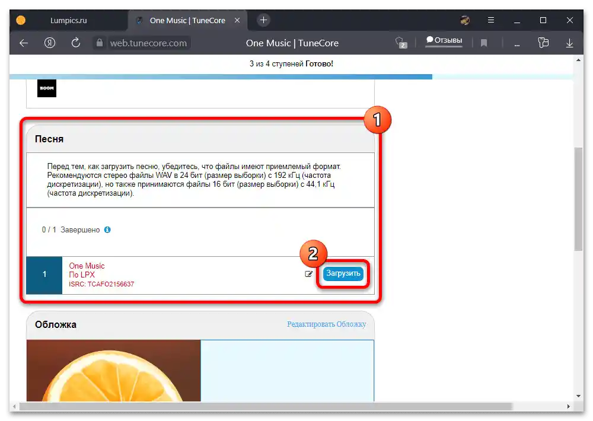Open the protection icon with badge 2
This screenshot has width=593, height=421.
click(x=401, y=43)
